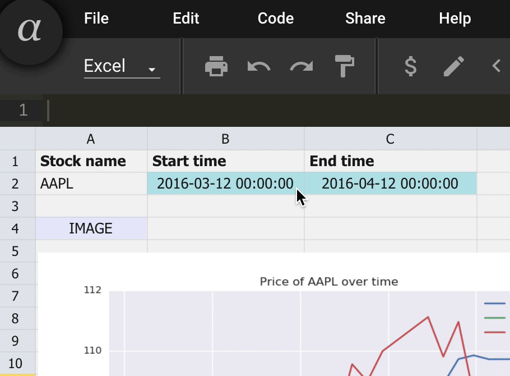Select the paint format roller tool

(345, 66)
